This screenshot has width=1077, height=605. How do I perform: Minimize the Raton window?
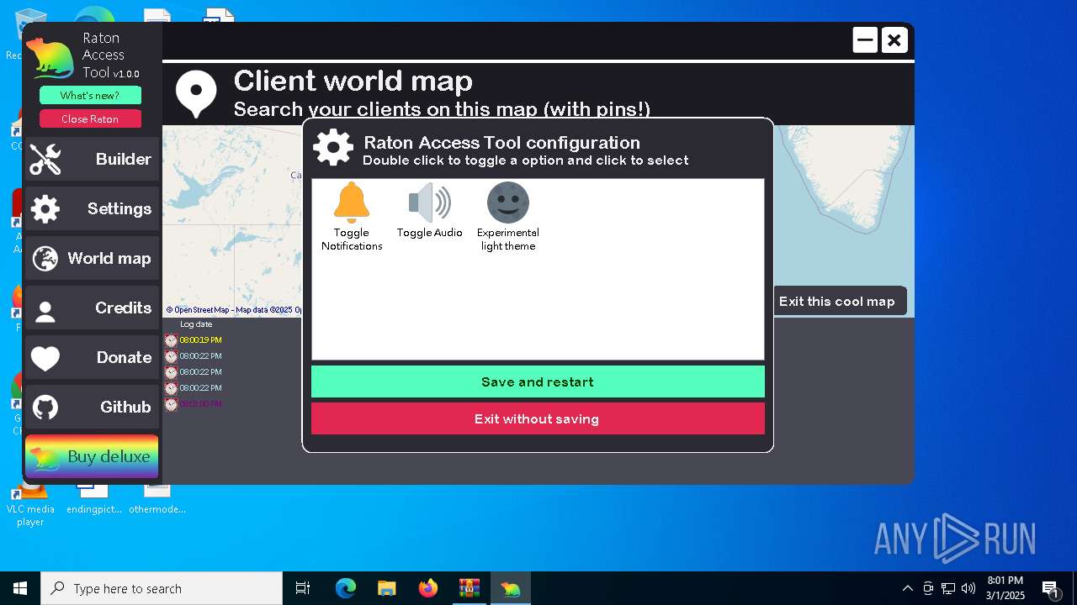coord(865,39)
